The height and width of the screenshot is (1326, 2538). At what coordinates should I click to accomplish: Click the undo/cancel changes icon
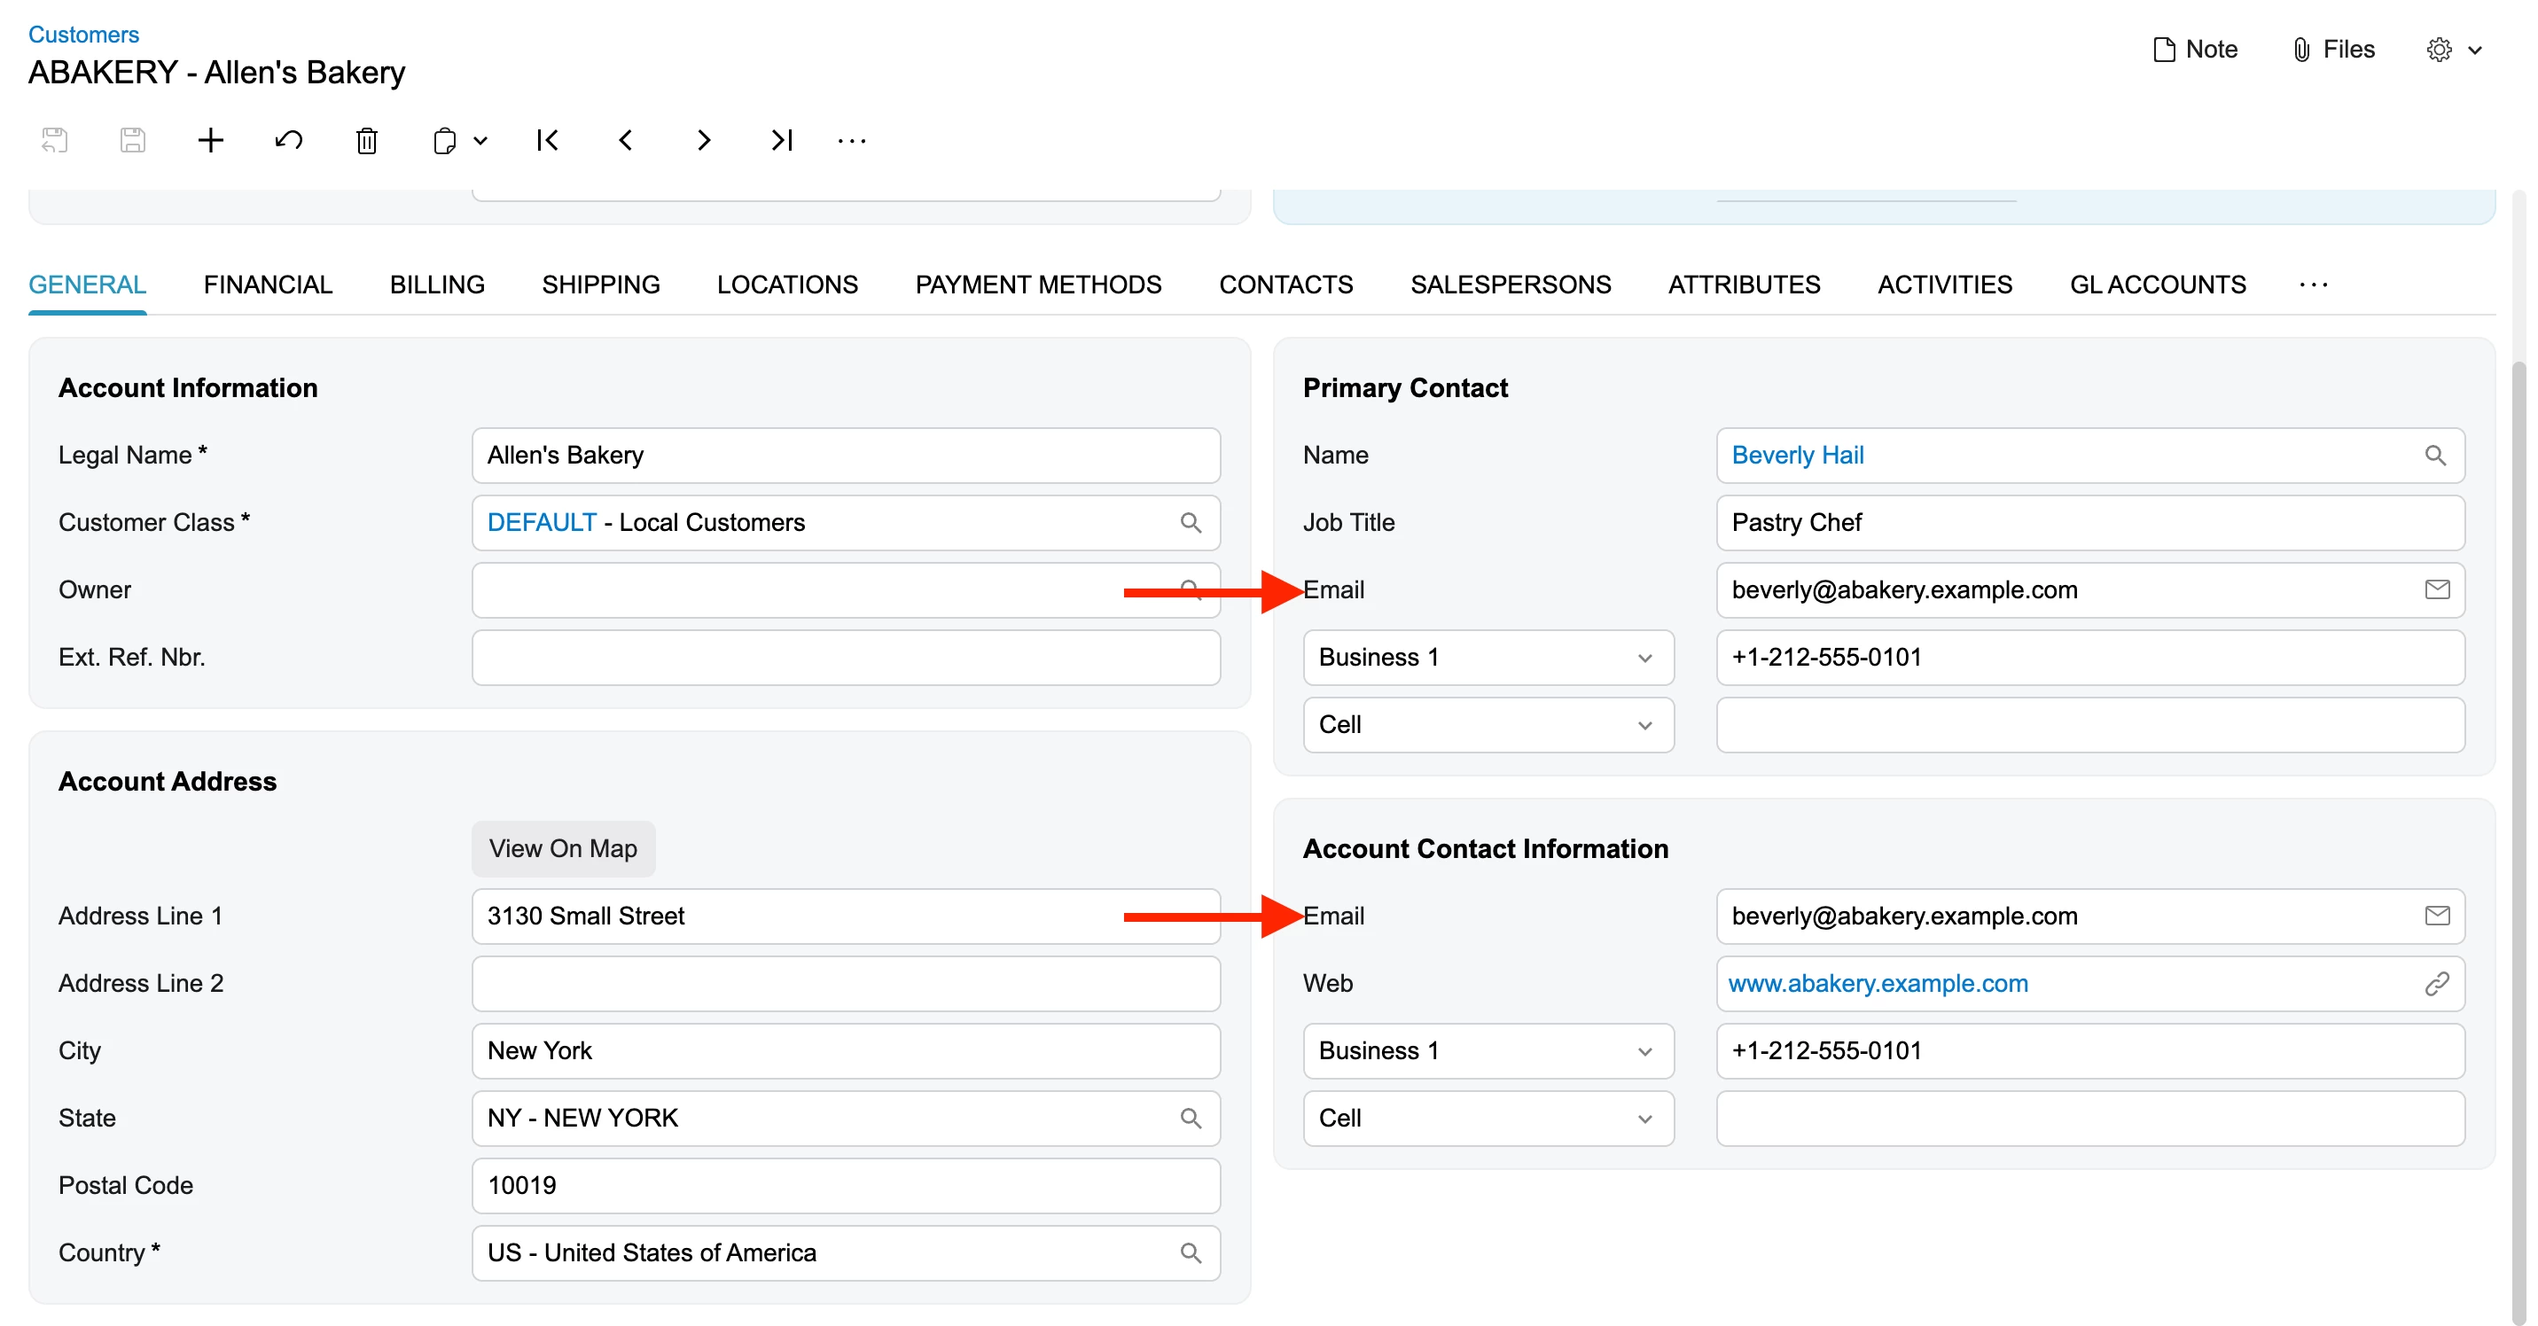point(289,141)
